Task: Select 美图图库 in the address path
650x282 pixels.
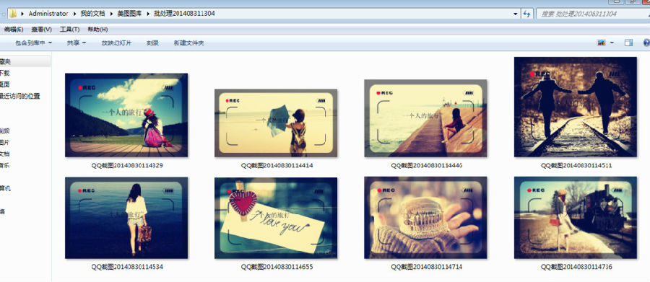Action: point(129,14)
